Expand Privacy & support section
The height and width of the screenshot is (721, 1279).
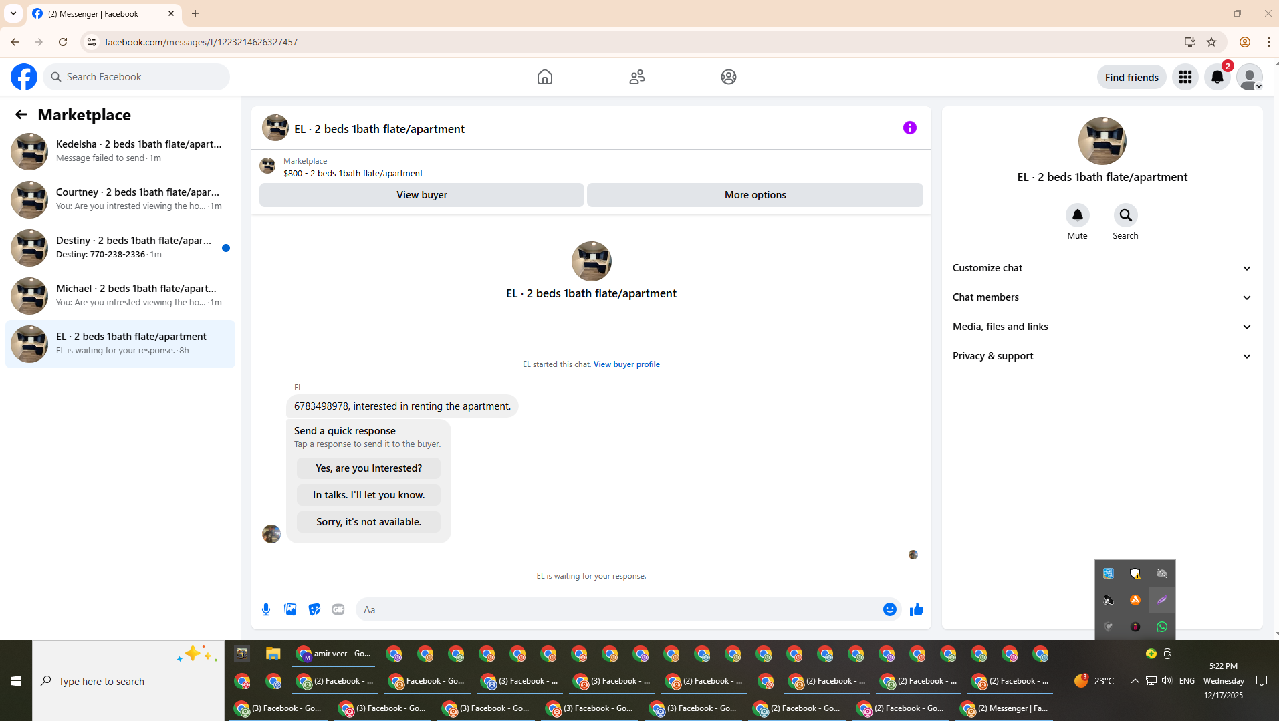tap(1102, 356)
